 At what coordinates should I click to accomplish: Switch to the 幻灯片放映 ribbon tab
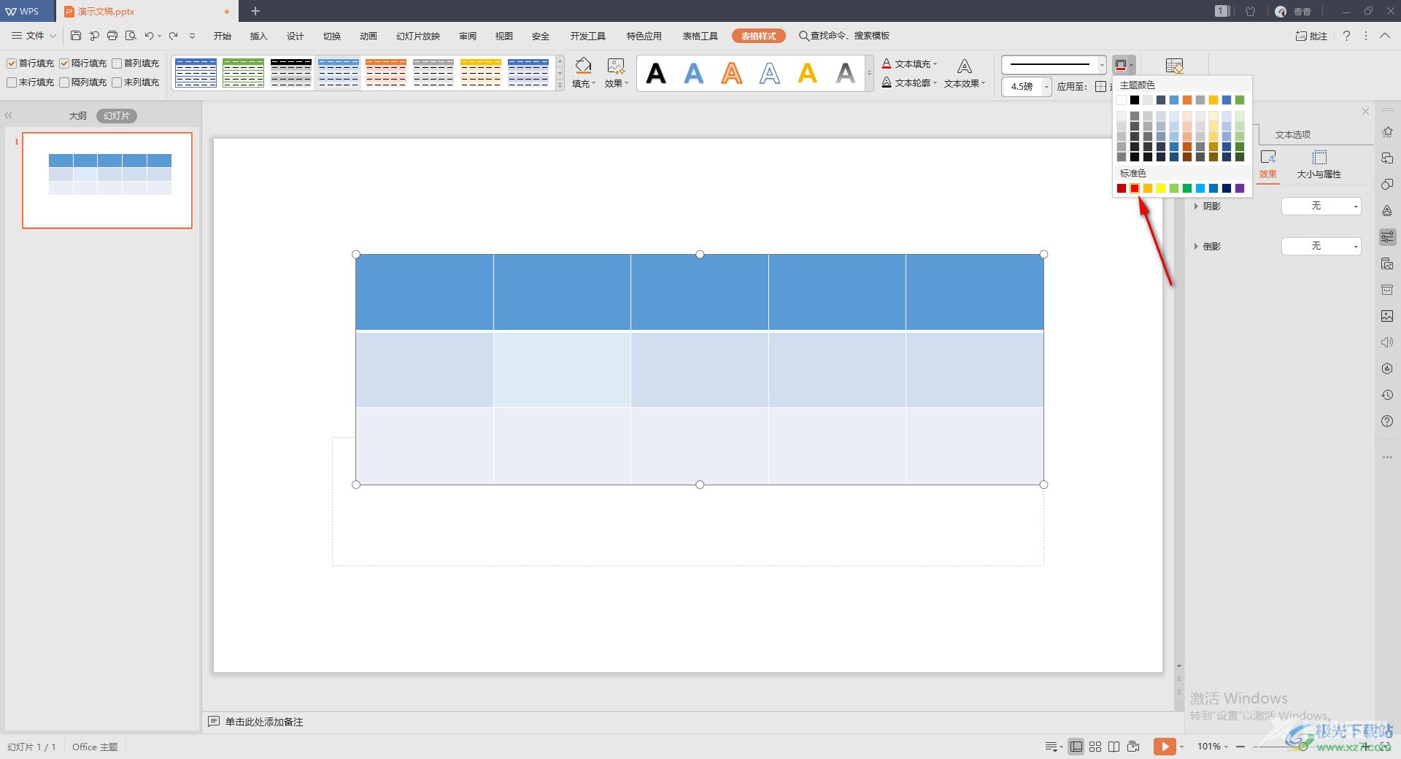point(418,36)
